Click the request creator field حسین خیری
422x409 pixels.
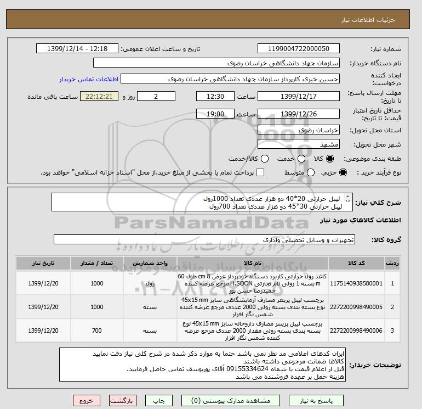[230, 79]
